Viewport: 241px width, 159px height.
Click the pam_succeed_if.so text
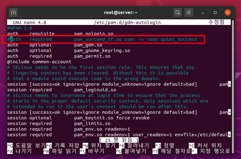[x=98, y=39]
